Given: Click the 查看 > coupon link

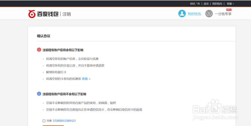Looking at the screenshot, I should [x=86, y=79].
